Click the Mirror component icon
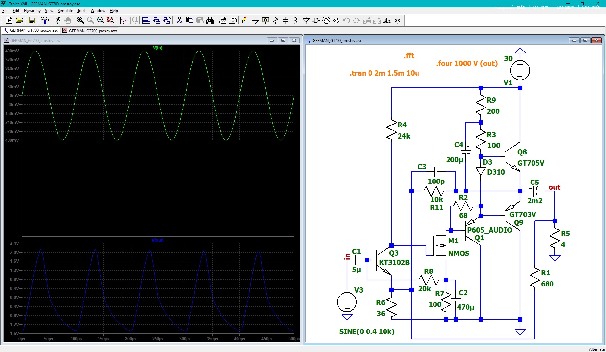 (x=377, y=21)
